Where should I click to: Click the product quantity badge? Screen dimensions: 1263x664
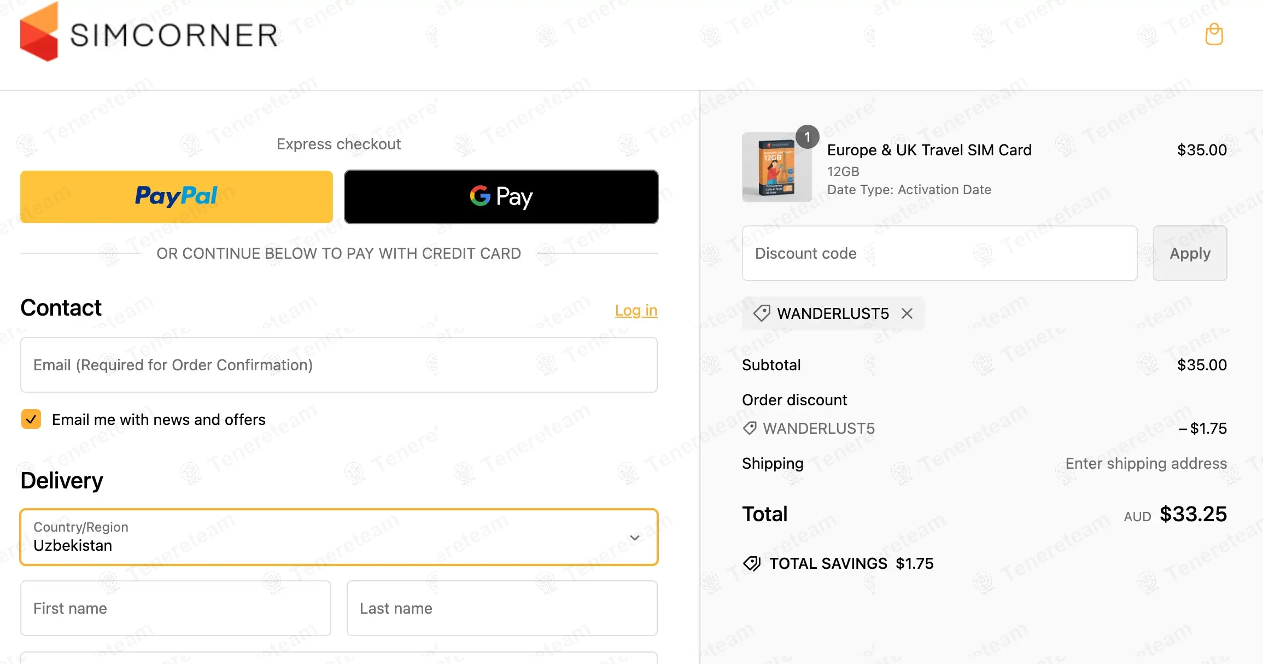tap(807, 137)
